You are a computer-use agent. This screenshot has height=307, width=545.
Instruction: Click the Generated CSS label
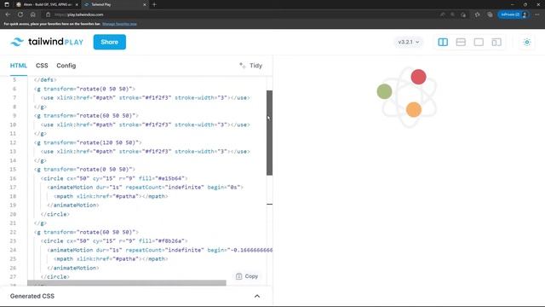32,296
